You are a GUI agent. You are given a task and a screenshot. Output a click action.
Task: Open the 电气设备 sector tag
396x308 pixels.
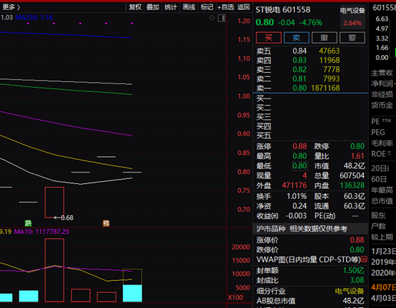(x=352, y=11)
